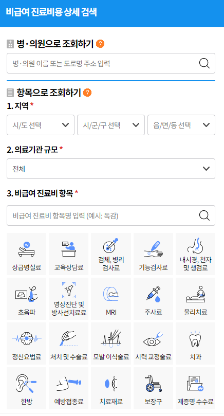Open the 제증명 수수료 category

(x=196, y=388)
